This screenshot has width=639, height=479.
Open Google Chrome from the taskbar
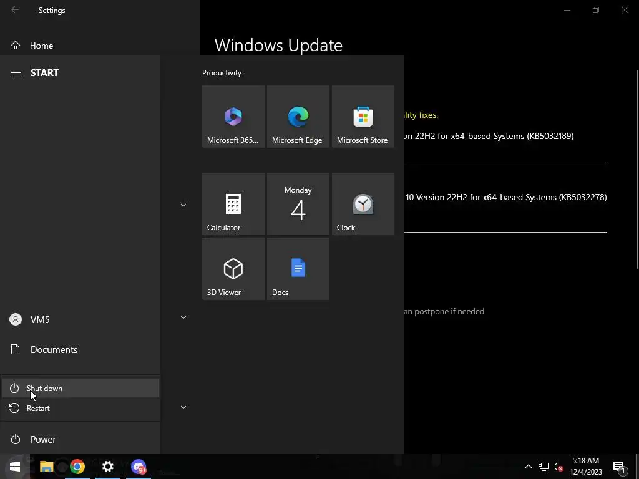pyautogui.click(x=77, y=467)
